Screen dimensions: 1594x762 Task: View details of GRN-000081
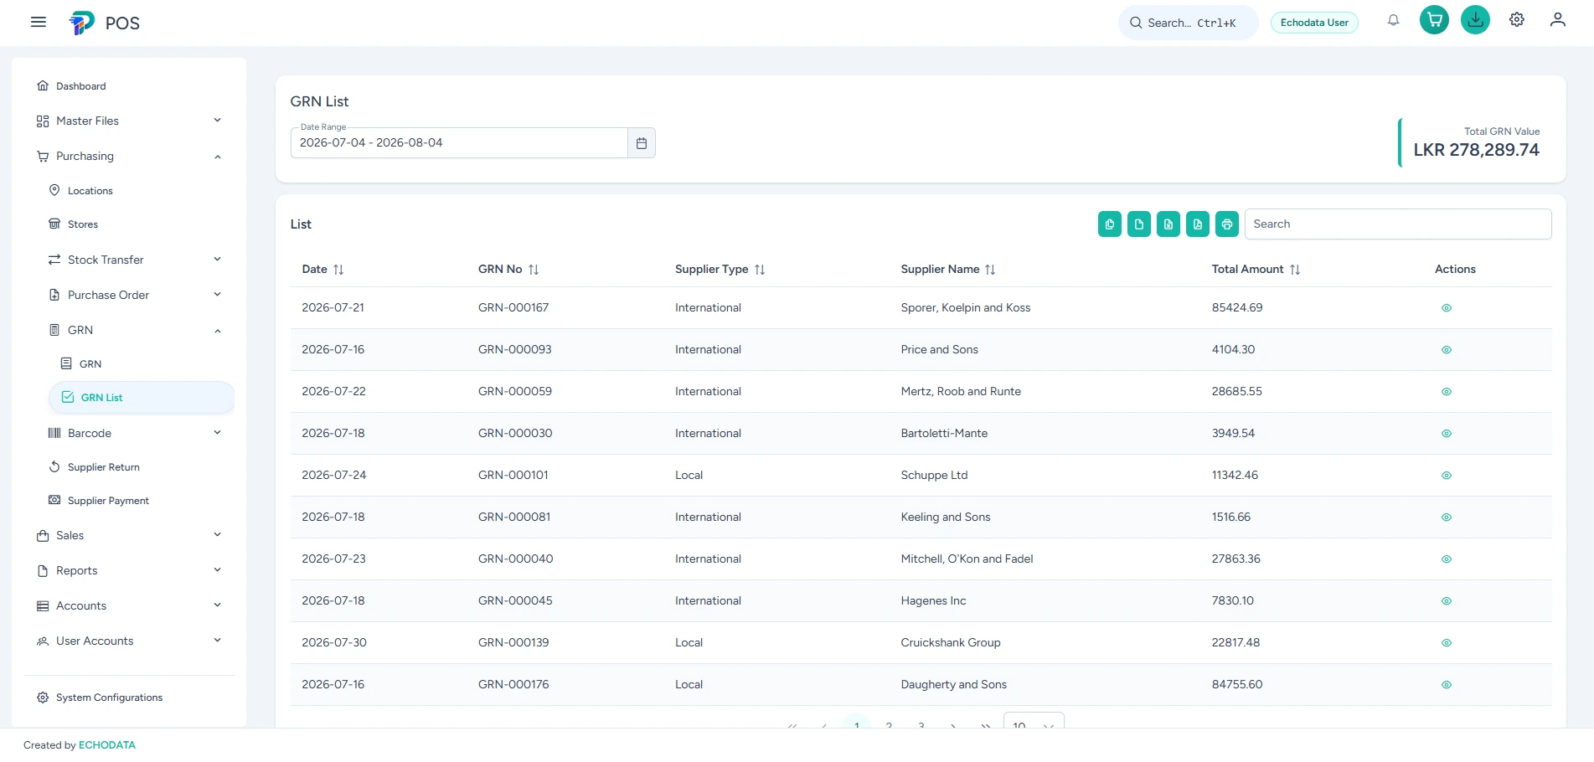click(x=1447, y=517)
